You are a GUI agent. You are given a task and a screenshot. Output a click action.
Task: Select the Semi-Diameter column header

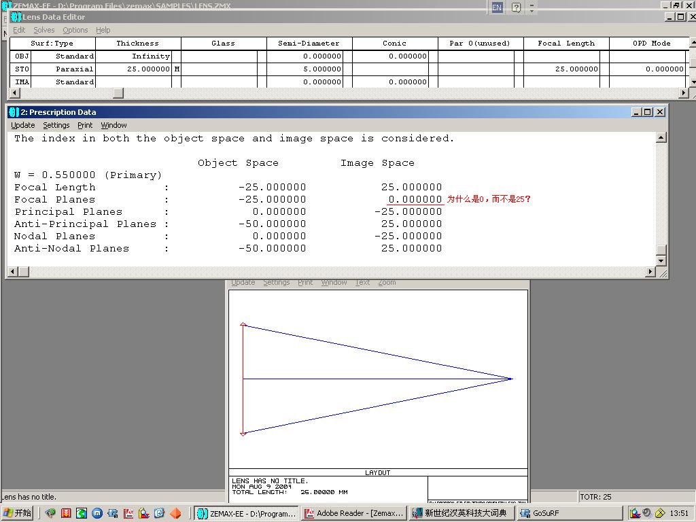coord(309,43)
